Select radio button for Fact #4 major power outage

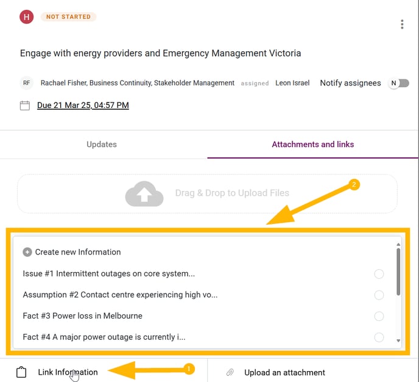(379, 337)
